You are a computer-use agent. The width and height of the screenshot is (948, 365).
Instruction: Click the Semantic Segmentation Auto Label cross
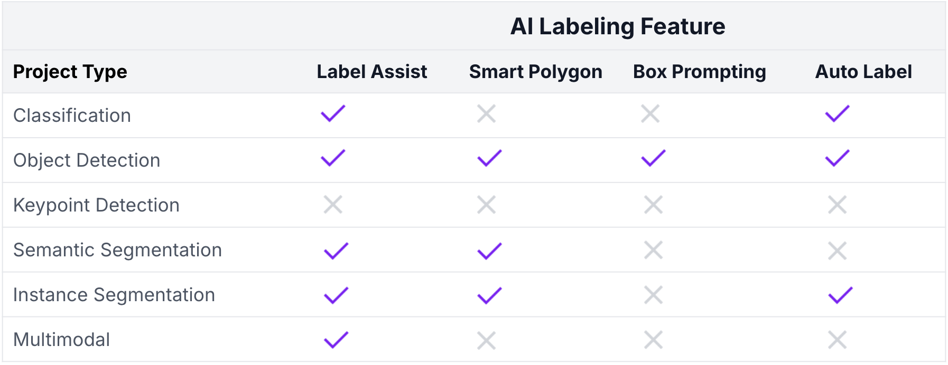(838, 251)
